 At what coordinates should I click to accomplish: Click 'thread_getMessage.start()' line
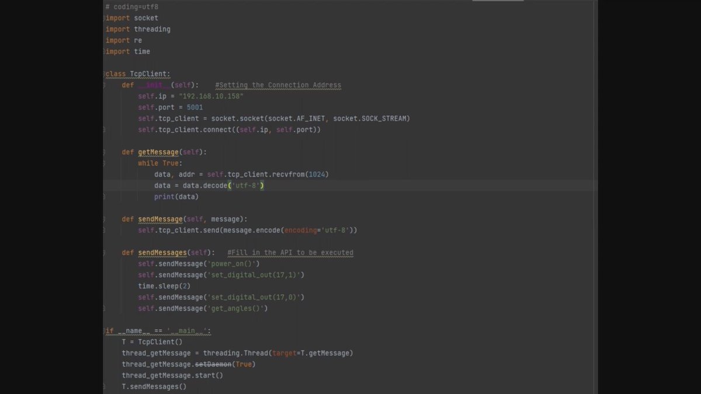click(172, 375)
